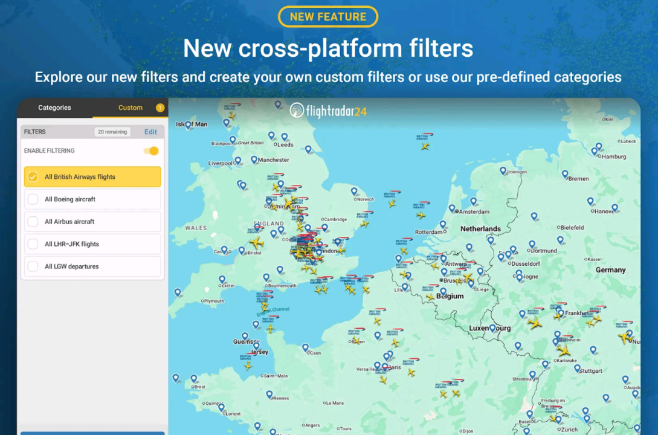658x435 pixels.
Task: Click the "Cambridge" city label
Action: [336, 219]
